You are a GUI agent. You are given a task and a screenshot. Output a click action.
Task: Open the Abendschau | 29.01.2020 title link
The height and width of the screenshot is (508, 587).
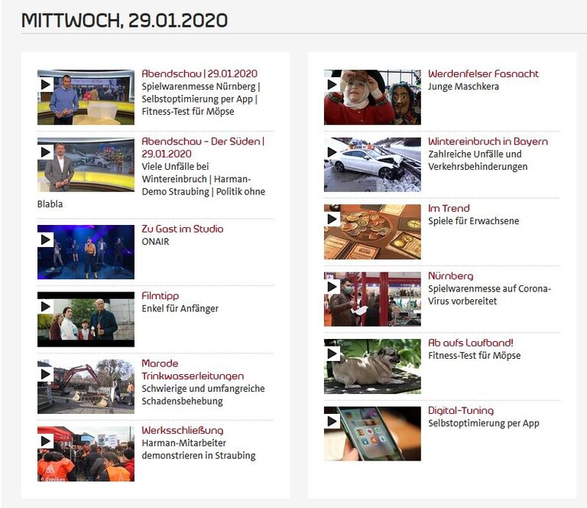coord(199,73)
